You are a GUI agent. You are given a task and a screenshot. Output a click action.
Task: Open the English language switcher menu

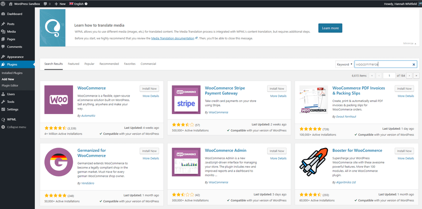pos(76,3)
